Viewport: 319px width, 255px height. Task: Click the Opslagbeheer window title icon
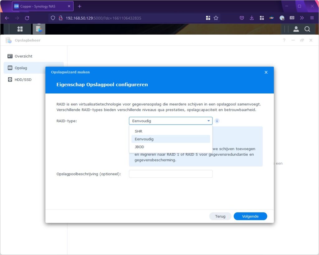tap(8, 40)
